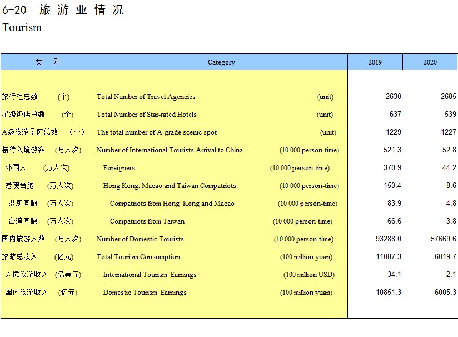Image resolution: width=458 pixels, height=337 pixels.
Task: Select value 8.6 in 2020 column
Action: [x=451, y=186]
